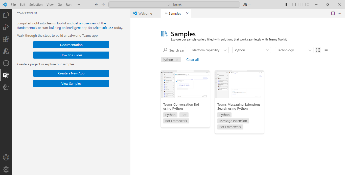Switch to grid view of samples
Image resolution: width=345 pixels, height=175 pixels.
[x=318, y=50]
